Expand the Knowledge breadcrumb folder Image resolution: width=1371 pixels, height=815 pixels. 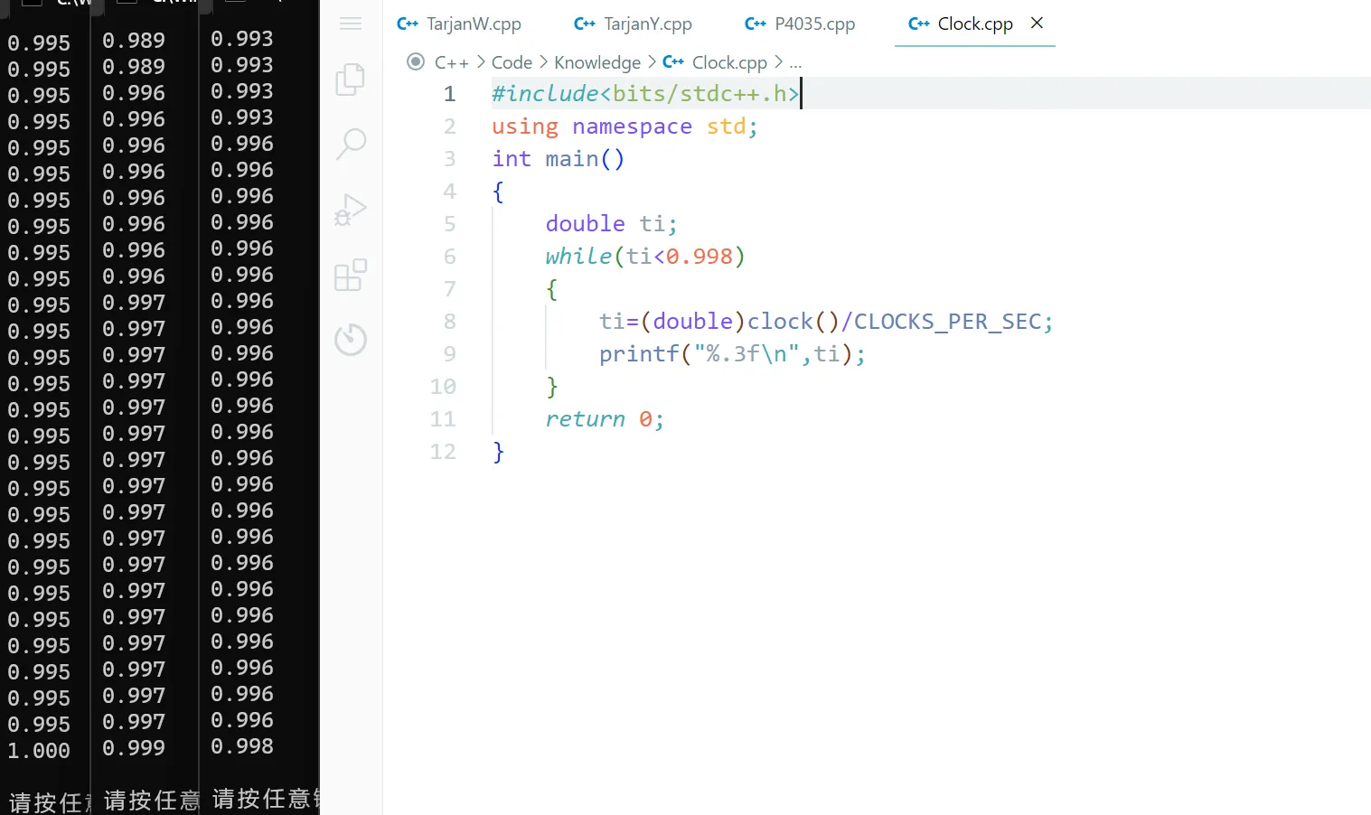click(x=596, y=62)
